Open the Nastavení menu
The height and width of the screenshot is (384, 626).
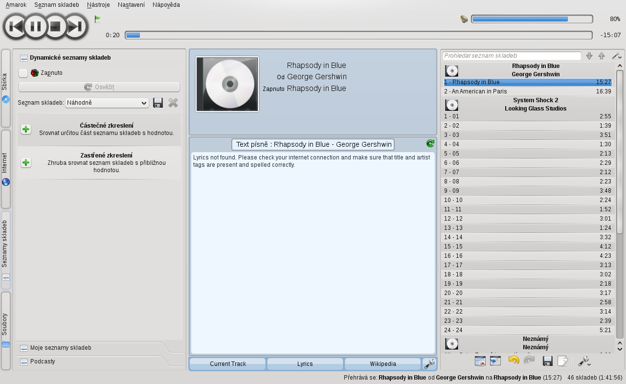click(131, 4)
